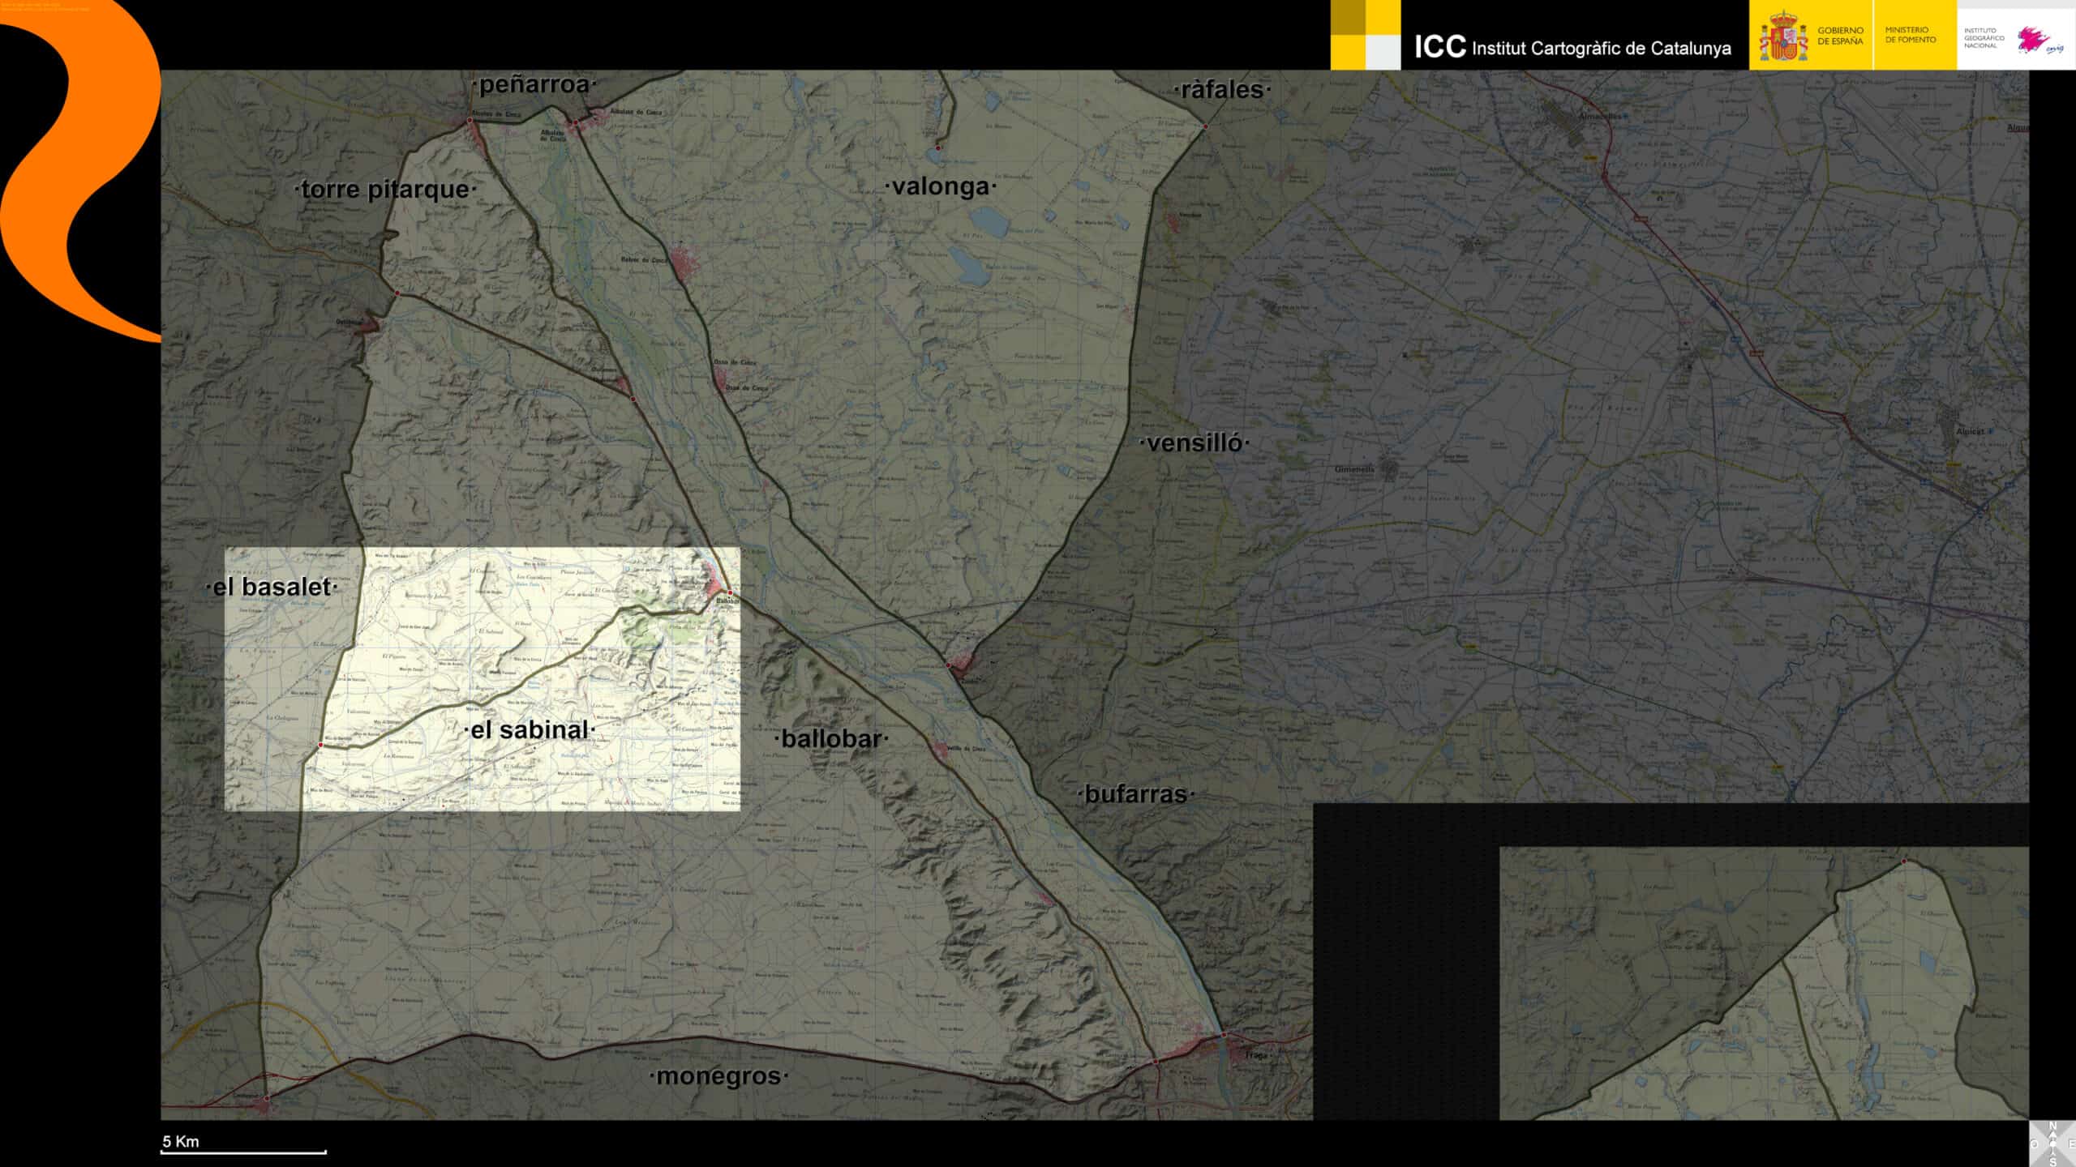The width and height of the screenshot is (2076, 1167).
Task: Click the Gobierno de España coat of arms
Action: [x=1782, y=36]
